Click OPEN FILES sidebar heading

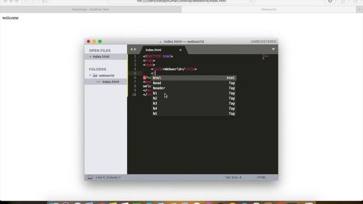100,50
